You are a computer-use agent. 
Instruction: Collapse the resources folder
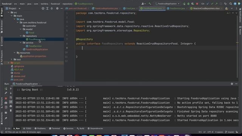pos(14,53)
